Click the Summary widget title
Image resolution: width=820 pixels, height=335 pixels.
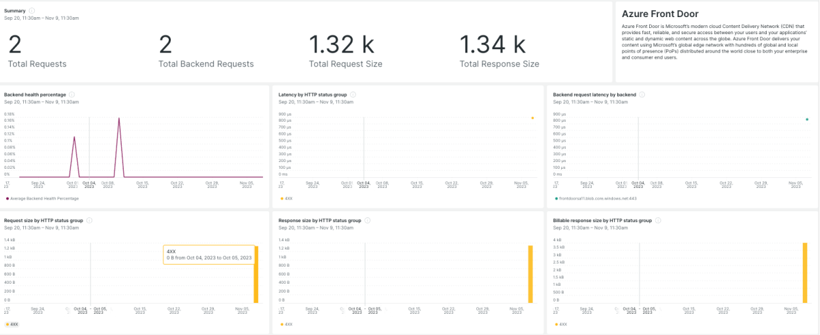pyautogui.click(x=15, y=10)
